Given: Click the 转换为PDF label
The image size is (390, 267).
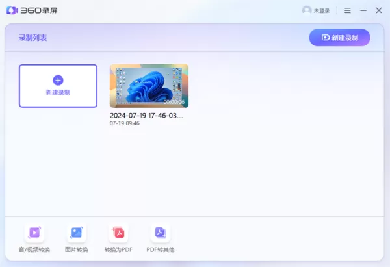Looking at the screenshot, I should click(x=118, y=249).
